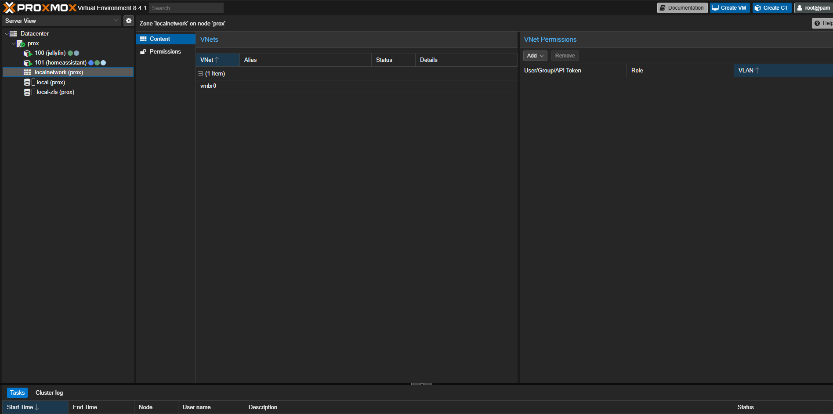Click the Content grid icon
The width and height of the screenshot is (833, 414).
click(x=143, y=39)
